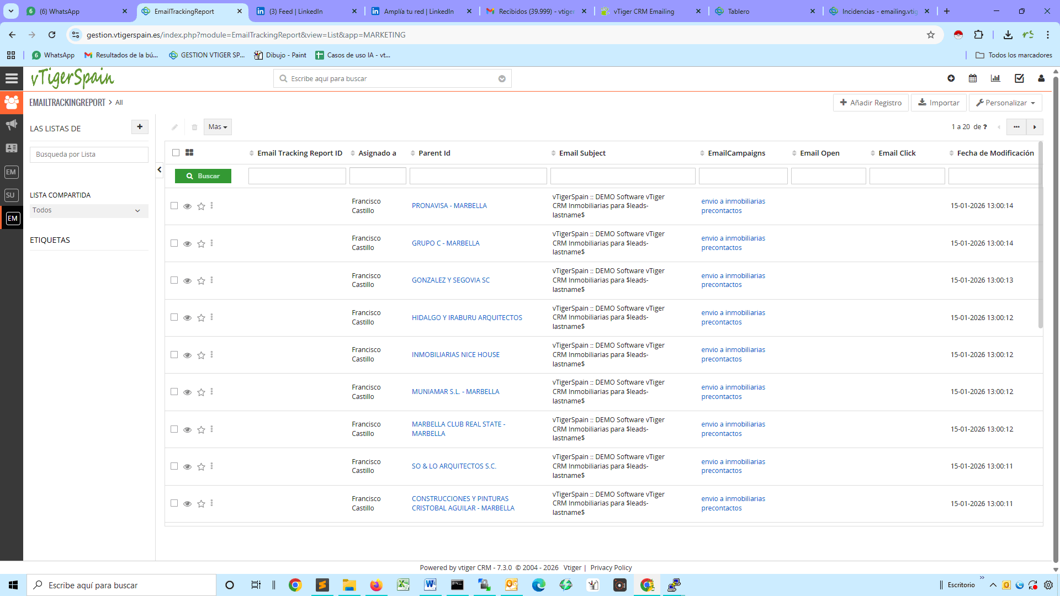Open the bar chart reports icon
The image size is (1060, 596).
[x=995, y=78]
